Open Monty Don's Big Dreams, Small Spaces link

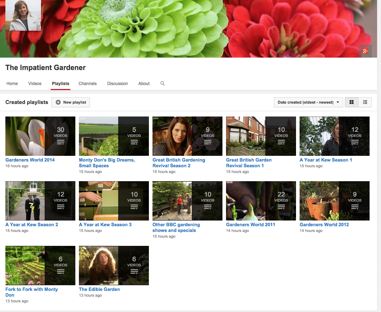[107, 163]
